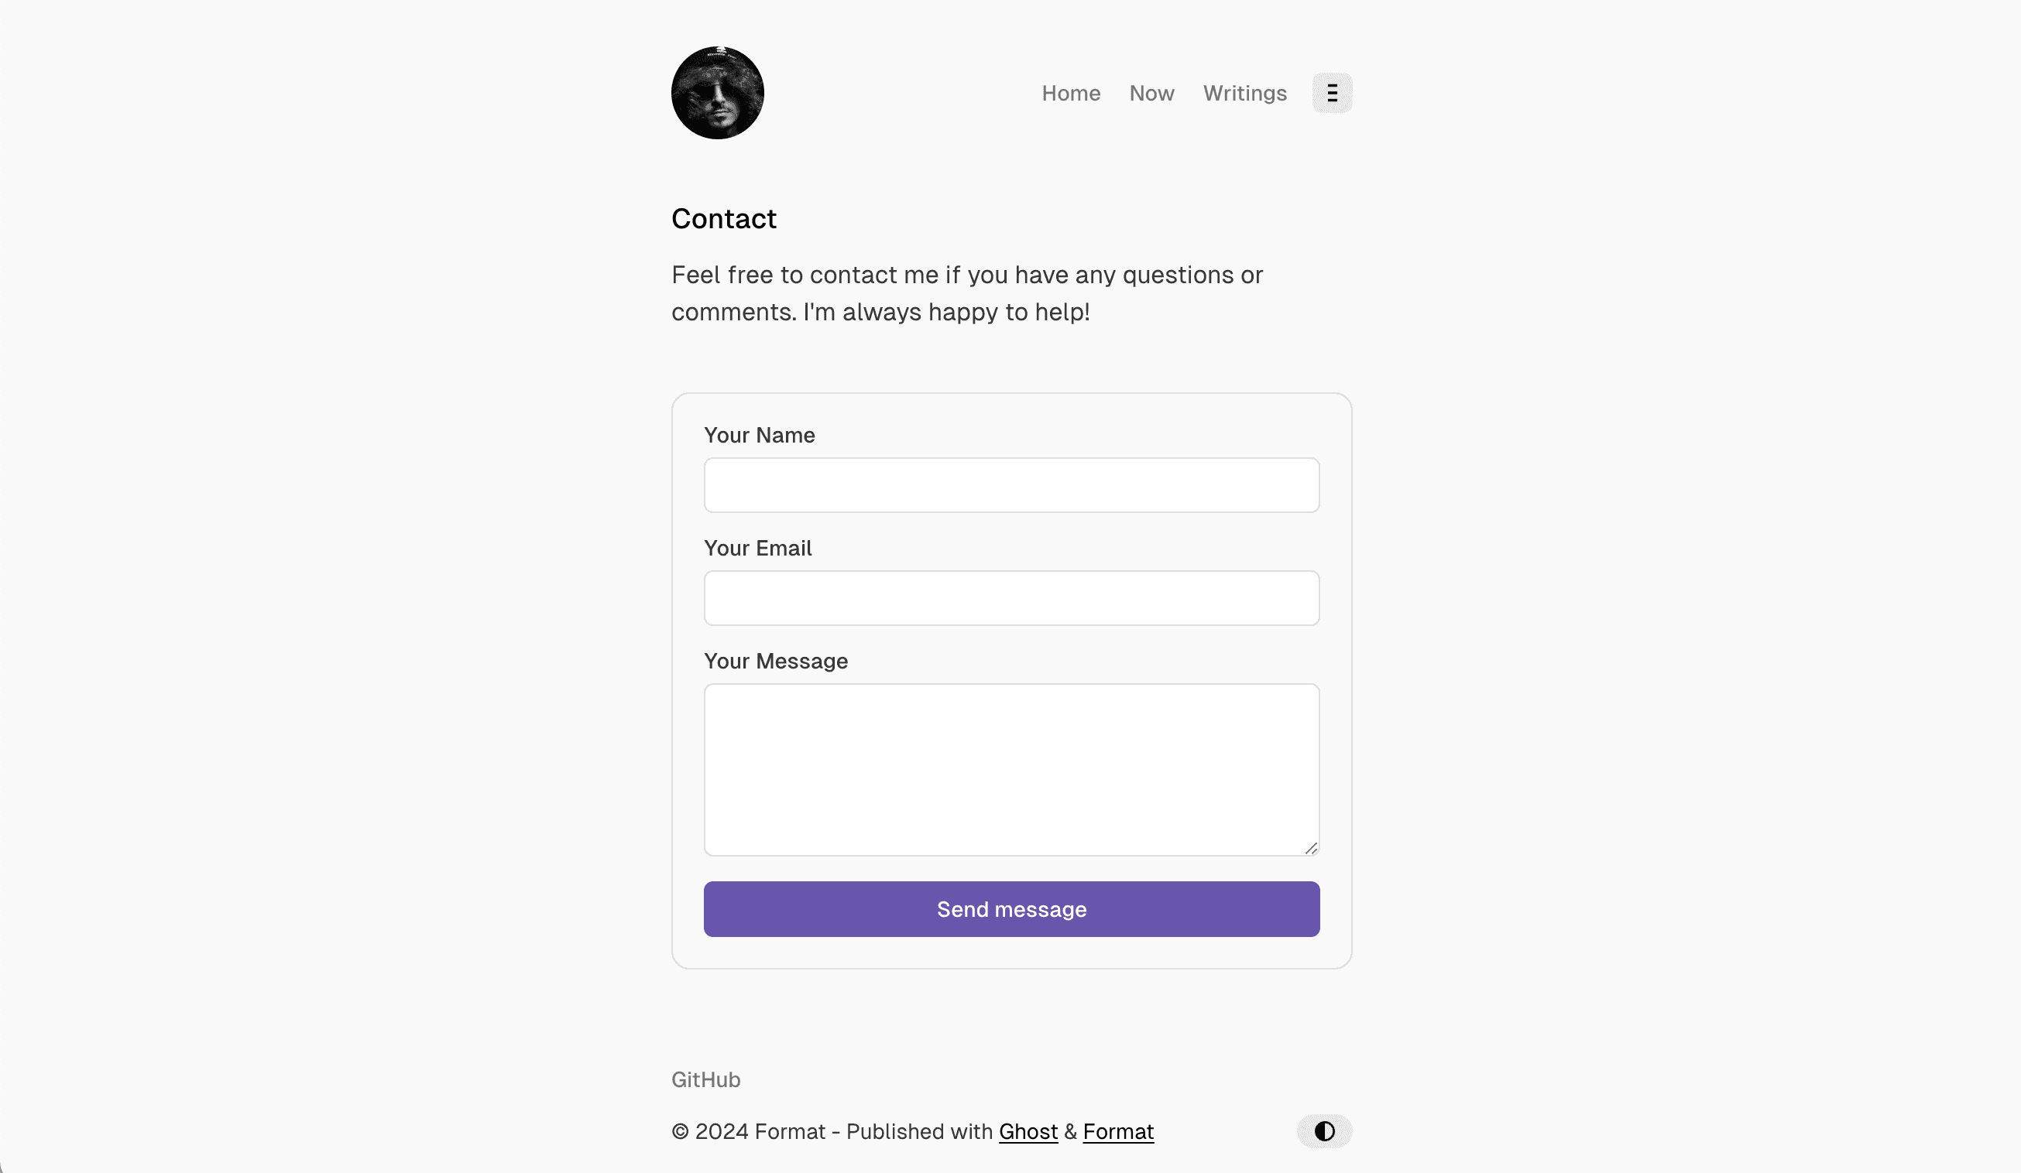The height and width of the screenshot is (1173, 2021).
Task: Open the Ghost publishing link
Action: pos(1029,1131)
